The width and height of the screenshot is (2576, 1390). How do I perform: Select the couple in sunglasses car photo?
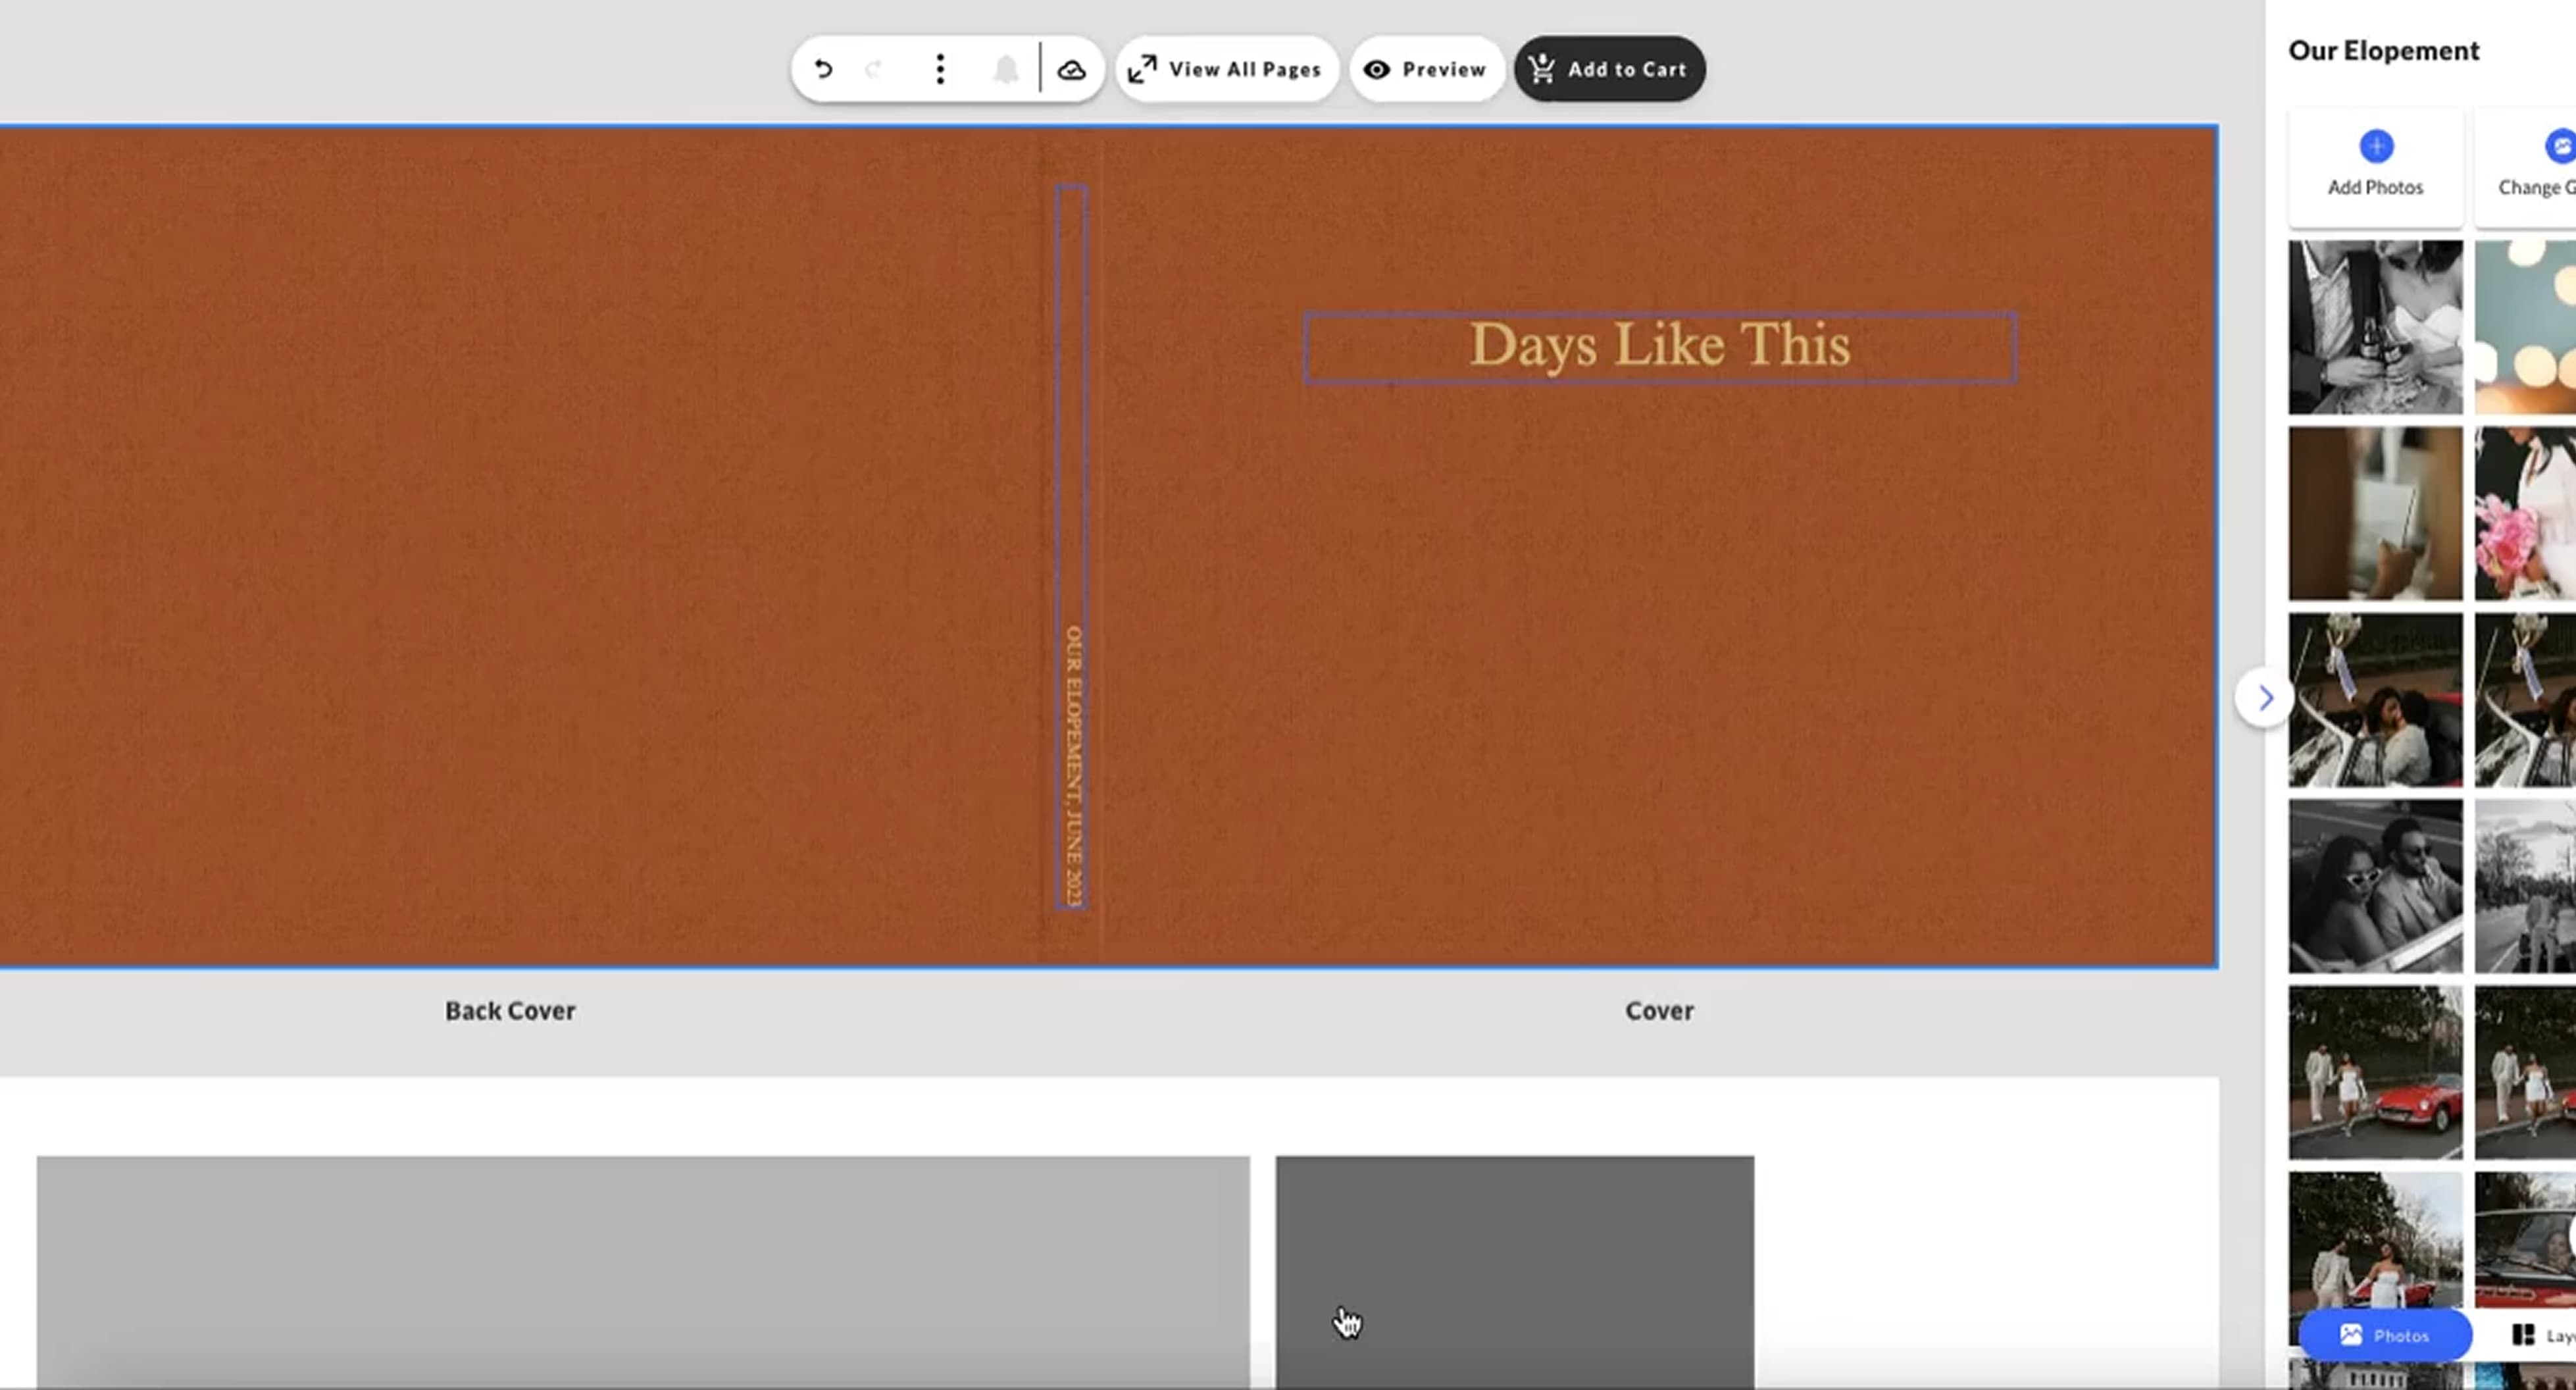2375,886
